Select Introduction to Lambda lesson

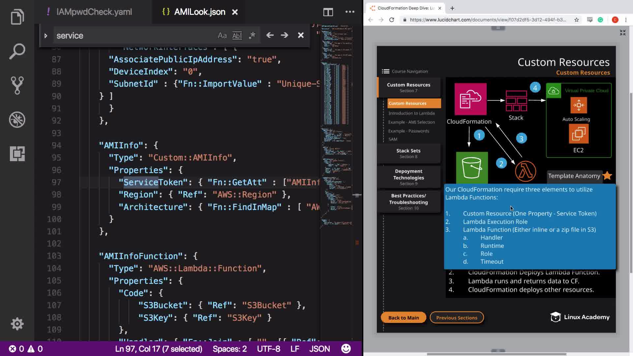coord(411,113)
